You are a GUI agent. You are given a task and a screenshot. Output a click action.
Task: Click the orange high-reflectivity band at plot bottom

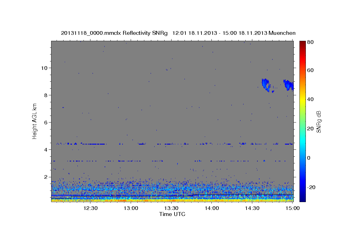click(172, 200)
